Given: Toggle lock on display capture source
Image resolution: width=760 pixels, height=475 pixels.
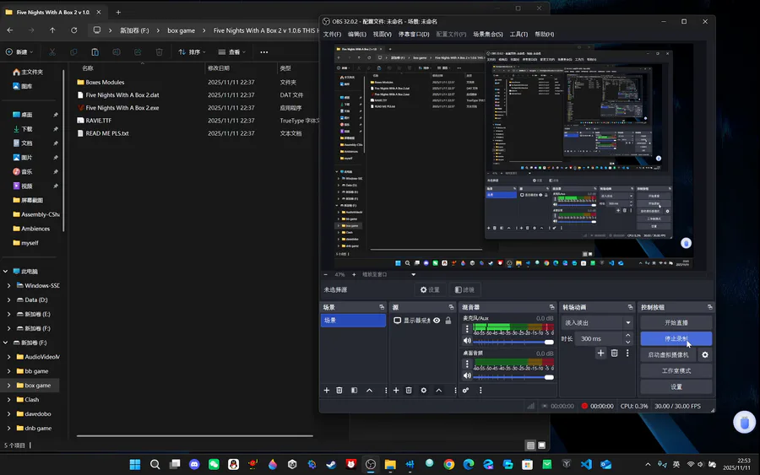Looking at the screenshot, I should (448, 321).
